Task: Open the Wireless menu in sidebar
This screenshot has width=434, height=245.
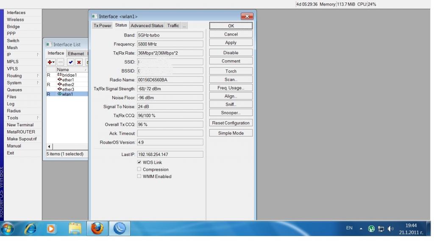Action: [x=16, y=19]
